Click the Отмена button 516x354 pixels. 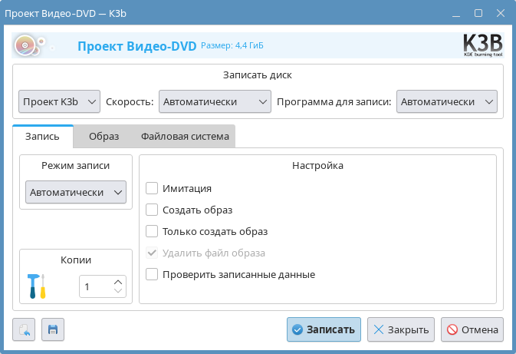[x=472, y=329]
